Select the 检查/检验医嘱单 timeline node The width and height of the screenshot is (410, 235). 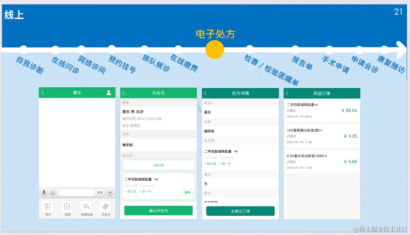click(250, 50)
